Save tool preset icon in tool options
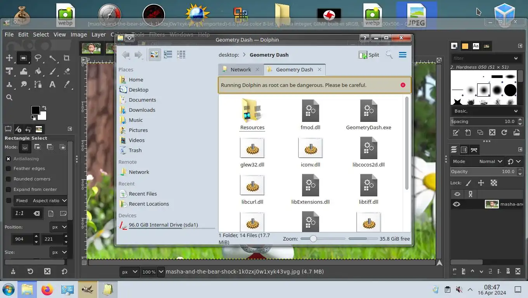The image size is (528, 298). (13, 271)
